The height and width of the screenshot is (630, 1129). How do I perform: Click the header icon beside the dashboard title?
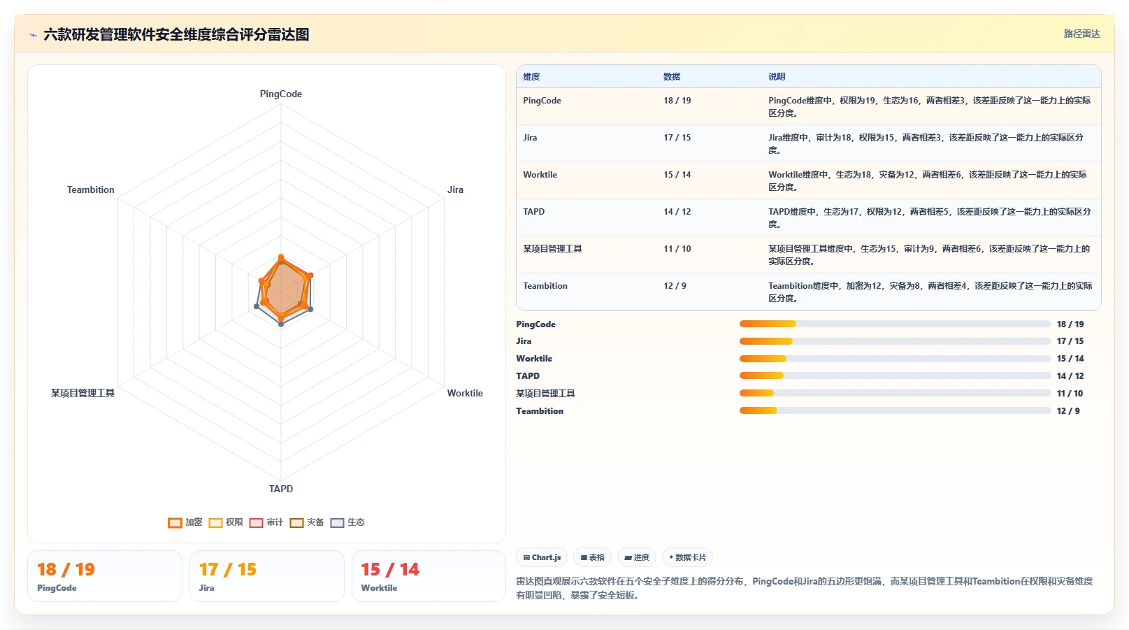pyautogui.click(x=33, y=35)
